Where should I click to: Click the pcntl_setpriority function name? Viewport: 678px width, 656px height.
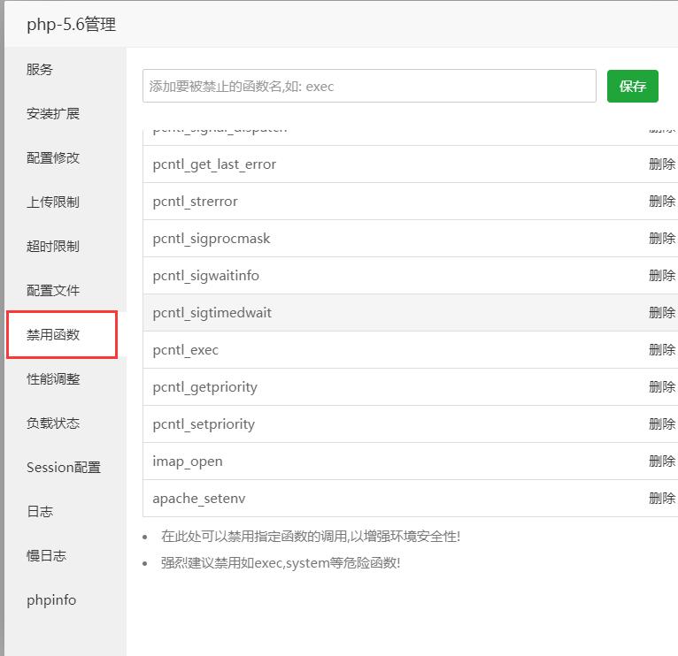(x=204, y=424)
